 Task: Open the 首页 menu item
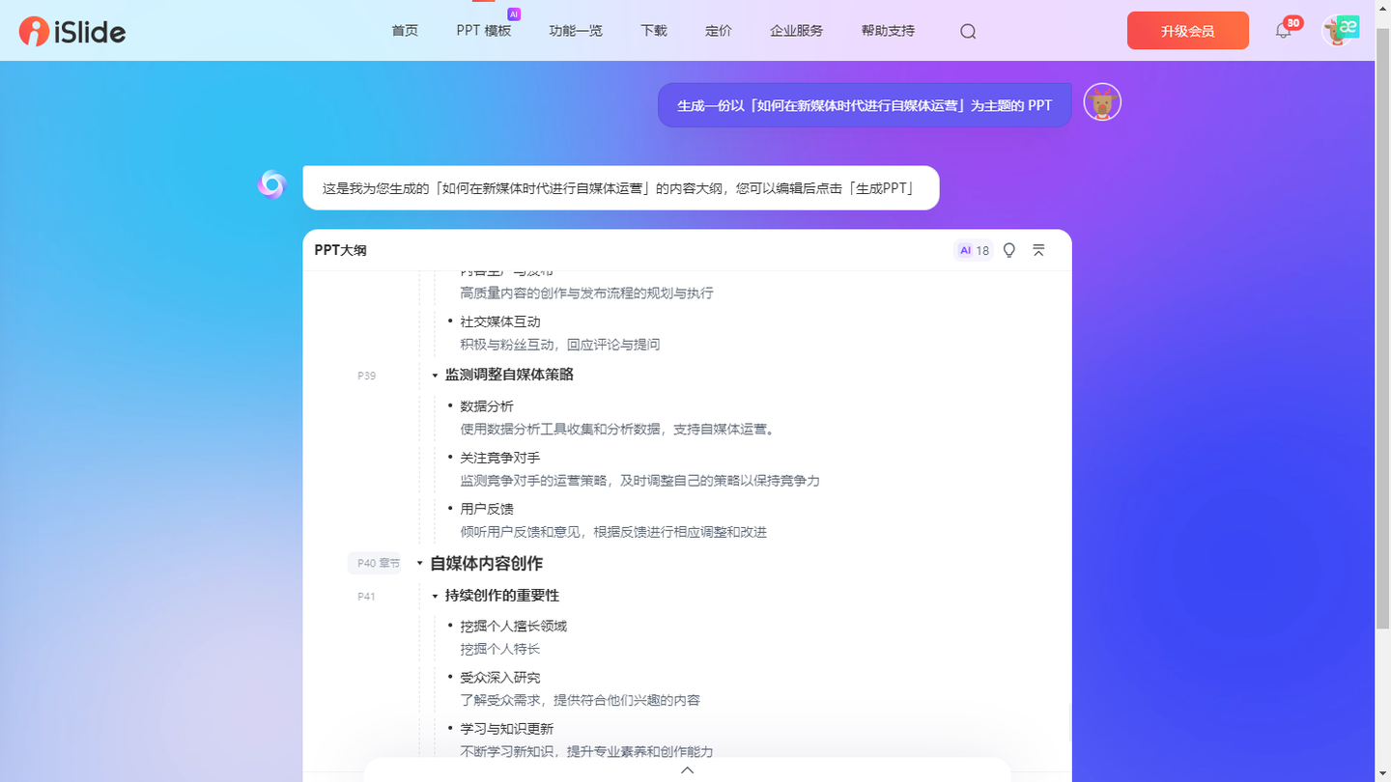click(404, 30)
